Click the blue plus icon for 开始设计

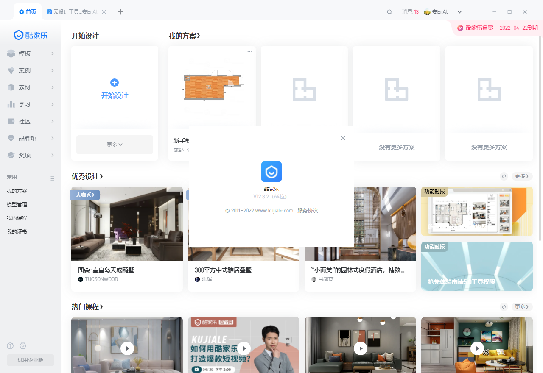coord(115,83)
